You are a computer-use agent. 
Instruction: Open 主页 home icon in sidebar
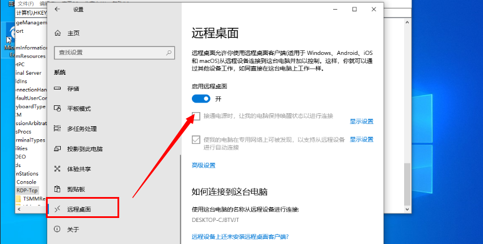(x=57, y=33)
